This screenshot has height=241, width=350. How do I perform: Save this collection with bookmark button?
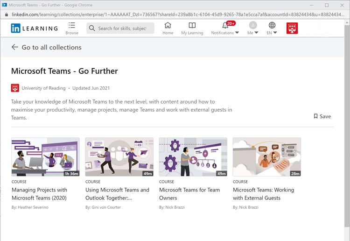point(322,116)
